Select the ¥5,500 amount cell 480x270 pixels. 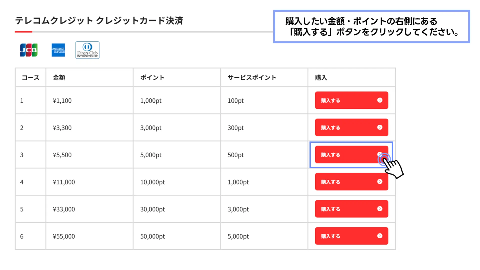(89, 155)
